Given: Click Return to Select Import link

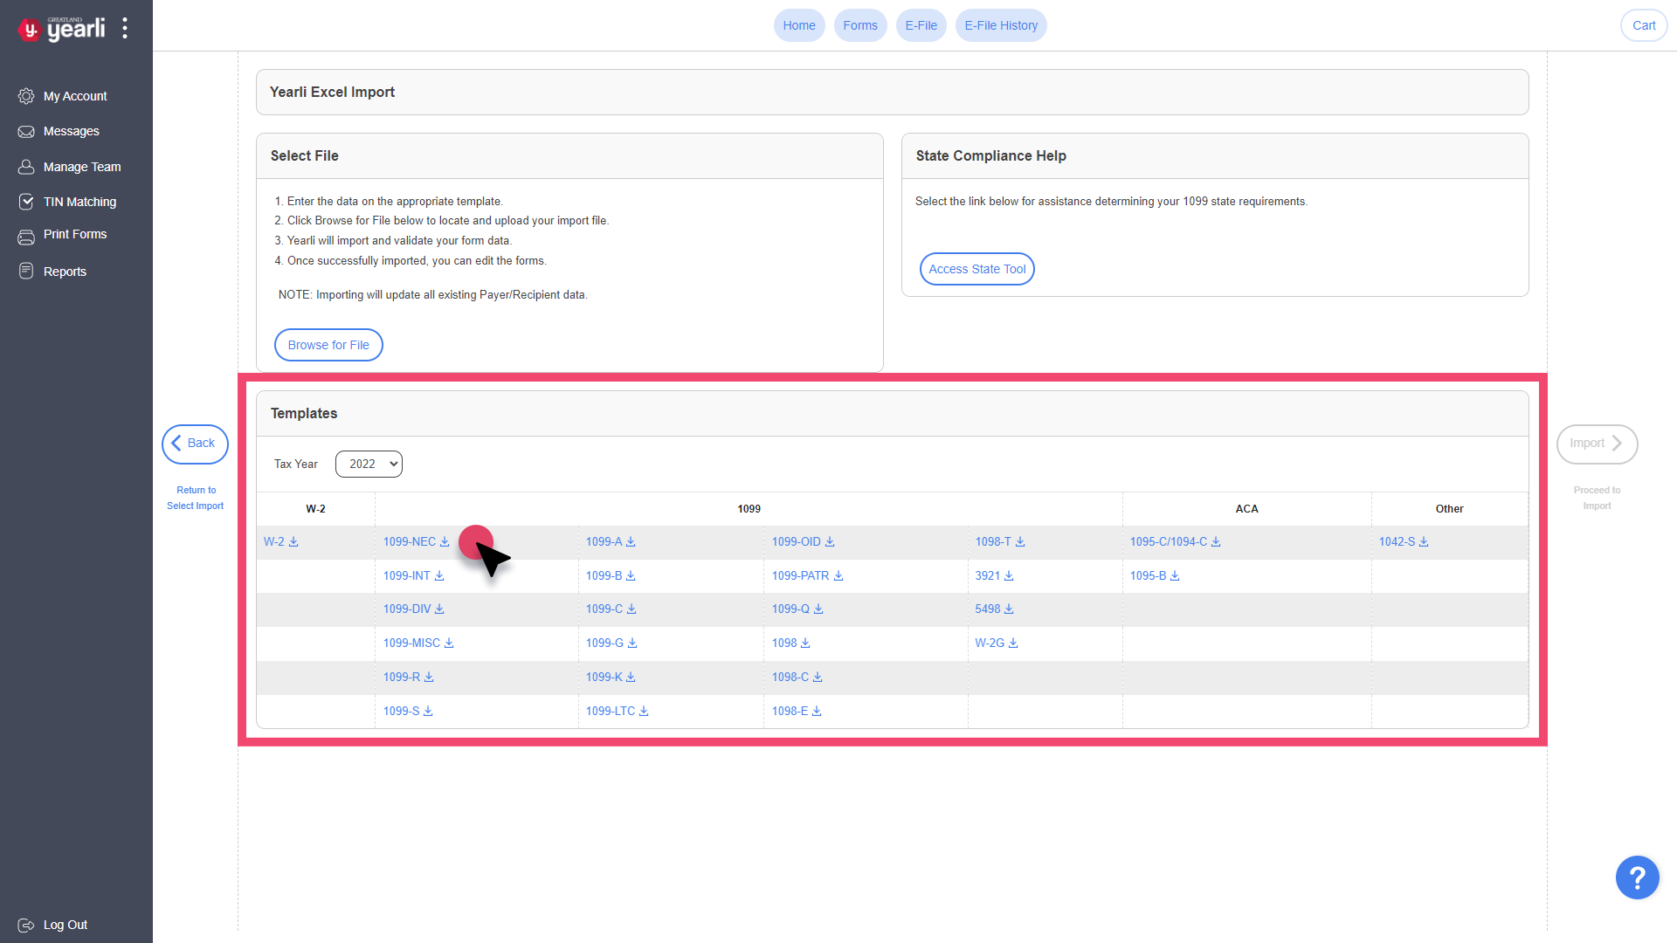Looking at the screenshot, I should [194, 498].
